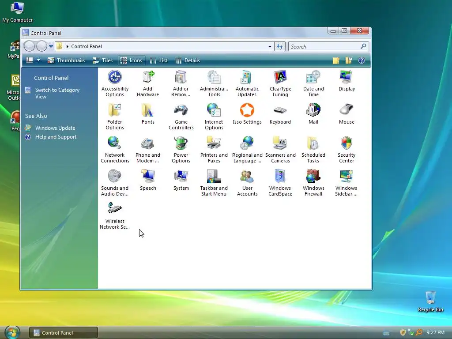The height and width of the screenshot is (339, 452).
Task: Open Game Controllers
Action: [181, 117]
